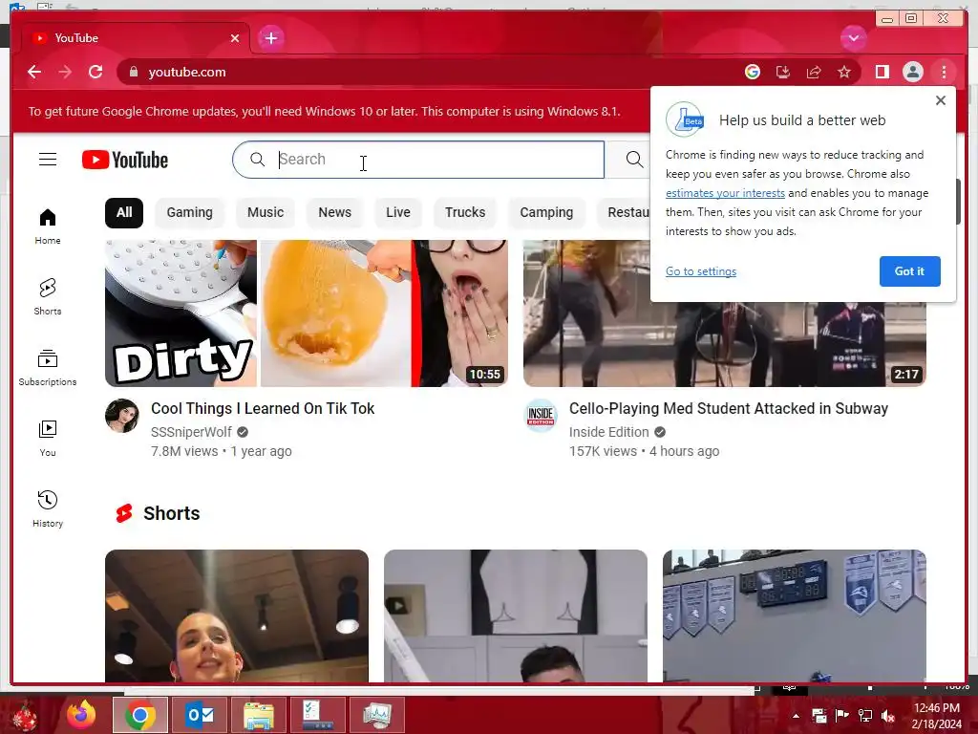Click the YouTube logo
This screenshot has width=978, height=734.
point(125,160)
